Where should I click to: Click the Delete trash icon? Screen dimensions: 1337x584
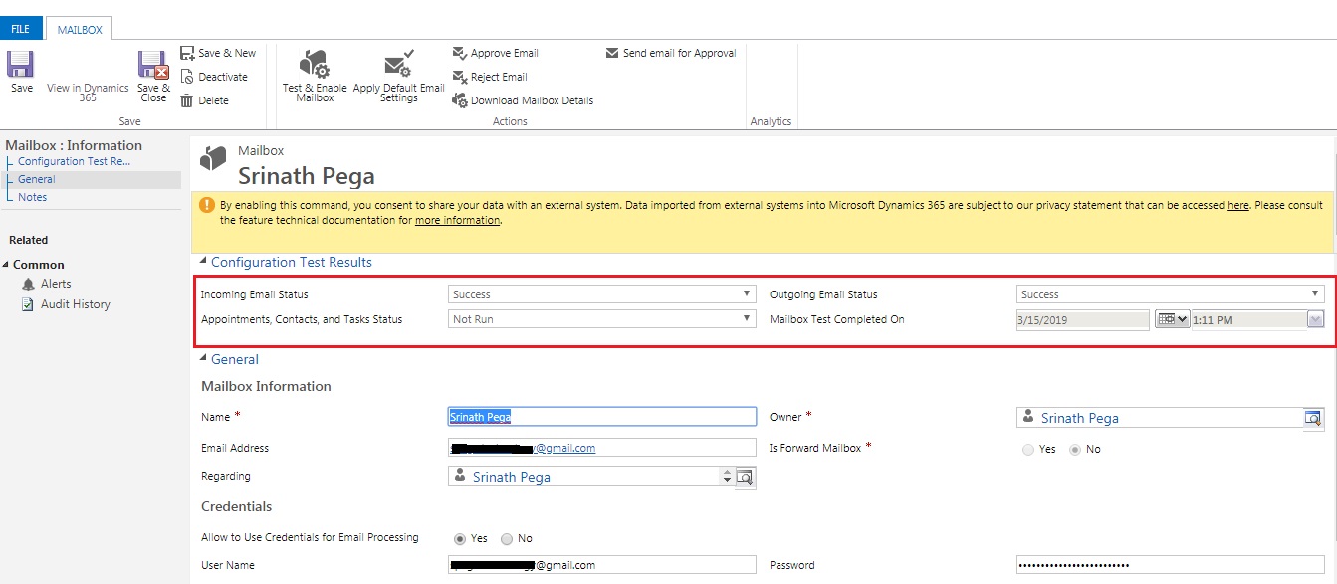187,100
